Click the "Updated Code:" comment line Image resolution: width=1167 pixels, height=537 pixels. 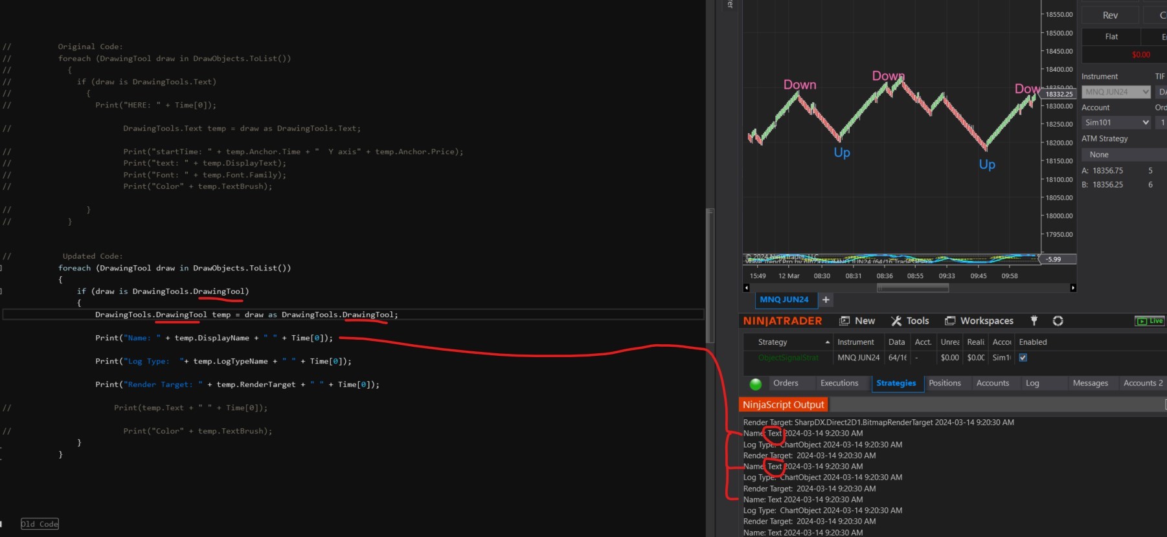coord(93,257)
